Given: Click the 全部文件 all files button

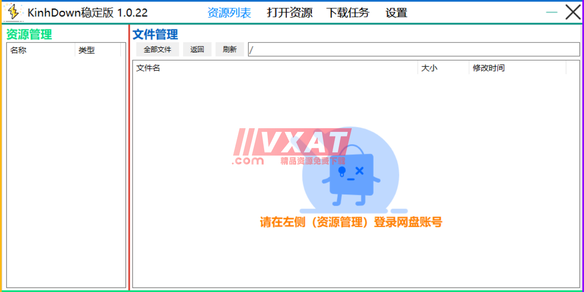Looking at the screenshot, I should click(157, 49).
